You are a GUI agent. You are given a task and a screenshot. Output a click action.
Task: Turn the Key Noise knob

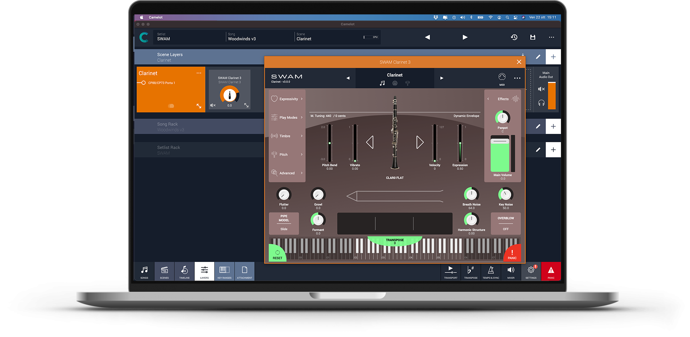(506, 194)
